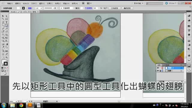Open the Artboards panel icon in dock
This screenshot has height=108, width=192.
click(189, 70)
